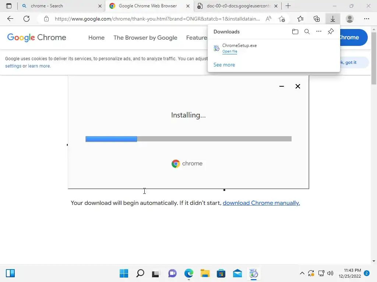The width and height of the screenshot is (377, 282).
Task: Open the Collections icon in the toolbar
Action: 317,19
